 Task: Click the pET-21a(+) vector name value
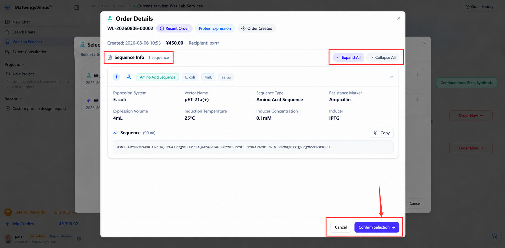pyautogui.click(x=197, y=100)
